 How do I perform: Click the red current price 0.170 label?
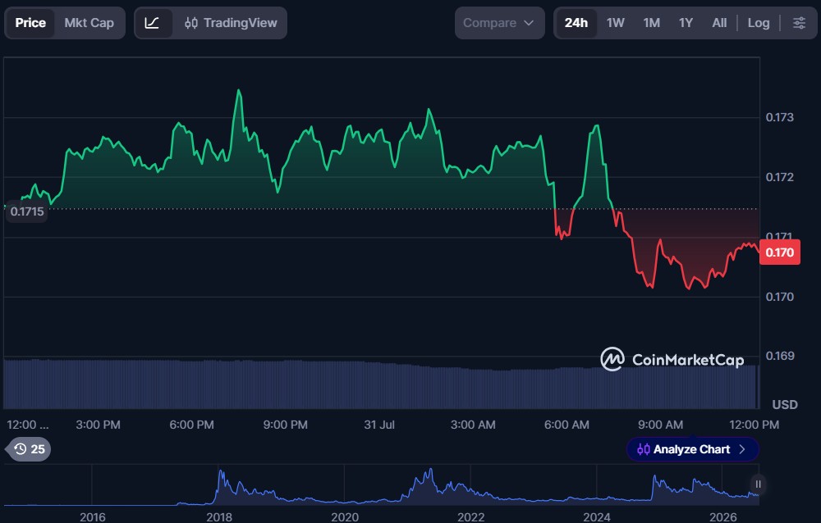[780, 252]
